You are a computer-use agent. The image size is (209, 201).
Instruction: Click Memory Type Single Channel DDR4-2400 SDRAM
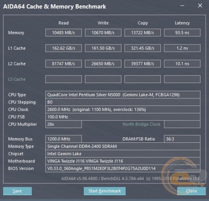tap(123, 147)
